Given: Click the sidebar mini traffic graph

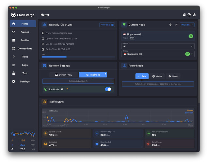Looking at the screenshot, I should 23,134.
